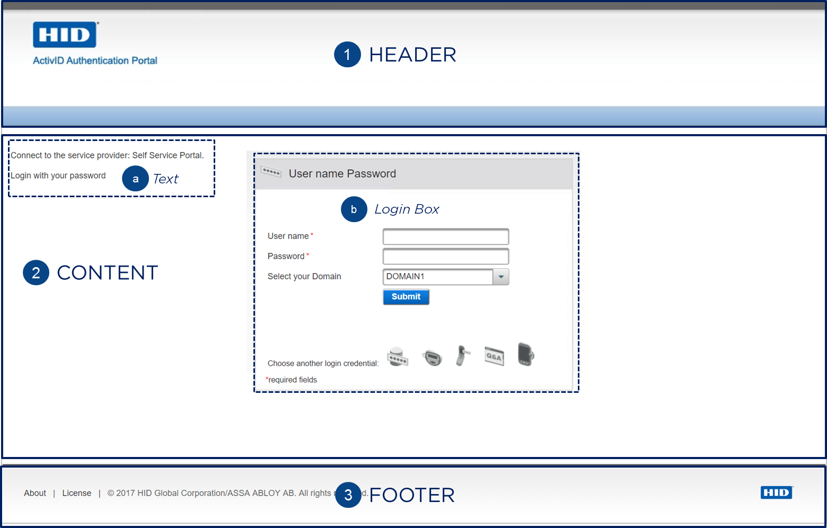This screenshot has height=528, width=827.
Task: Click the ActivID Authentication Portal title text
Action: tap(95, 61)
